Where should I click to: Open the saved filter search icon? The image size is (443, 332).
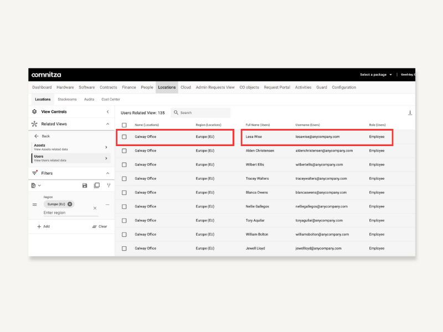tap(33, 185)
